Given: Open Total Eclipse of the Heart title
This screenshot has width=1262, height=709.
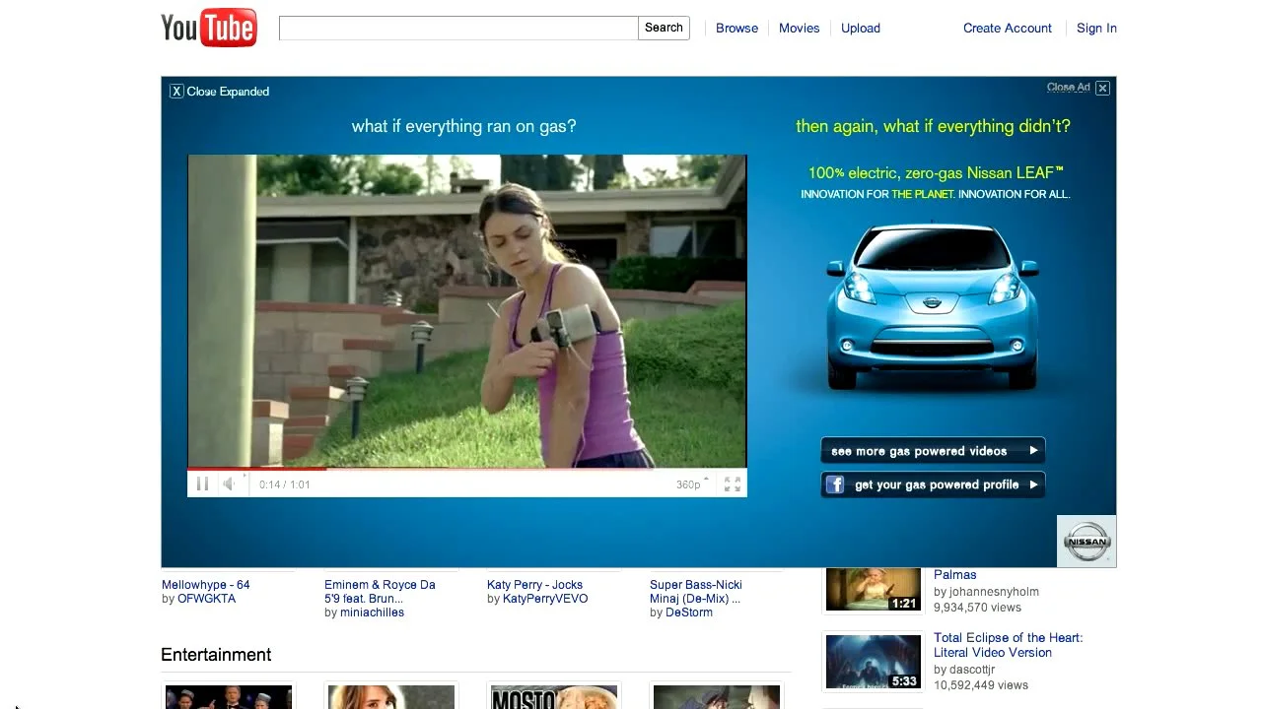Looking at the screenshot, I should point(1008,645).
